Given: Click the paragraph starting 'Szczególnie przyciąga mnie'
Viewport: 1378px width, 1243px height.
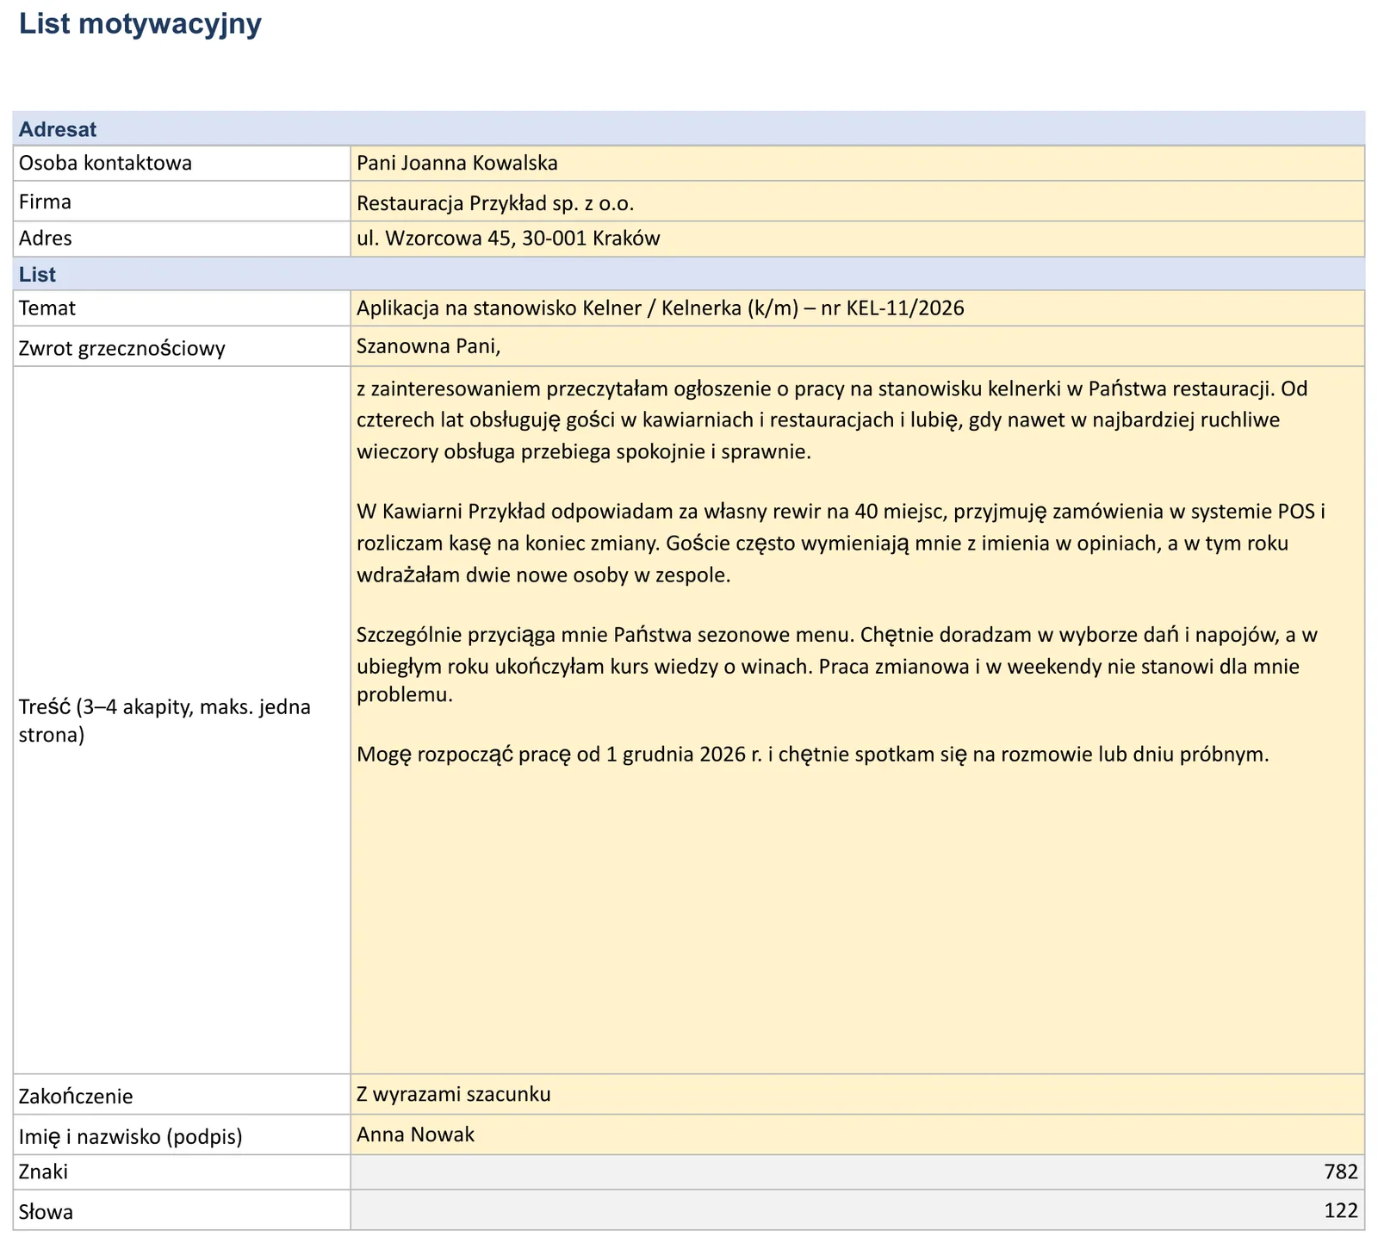Looking at the screenshot, I should pyautogui.click(x=837, y=665).
